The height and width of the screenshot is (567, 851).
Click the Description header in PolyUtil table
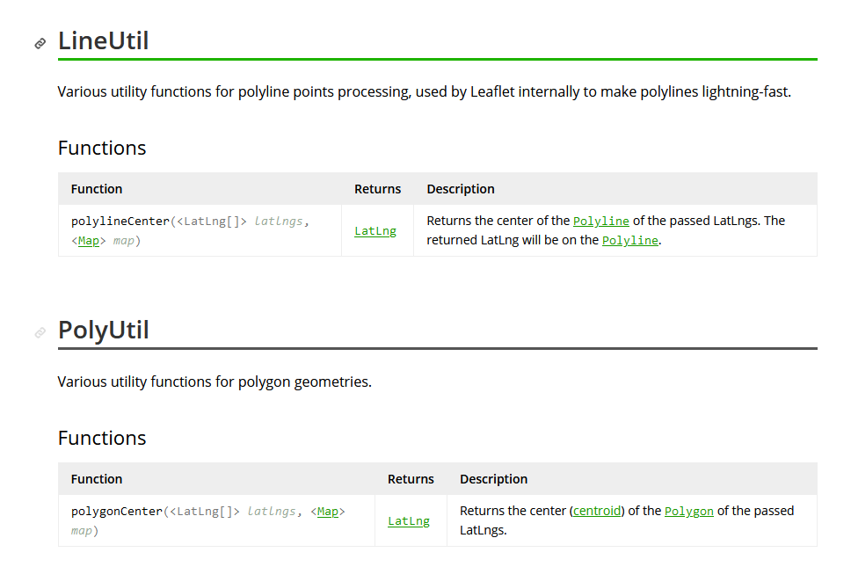[x=493, y=480]
